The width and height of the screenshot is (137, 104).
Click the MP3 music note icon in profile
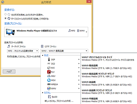69,31
